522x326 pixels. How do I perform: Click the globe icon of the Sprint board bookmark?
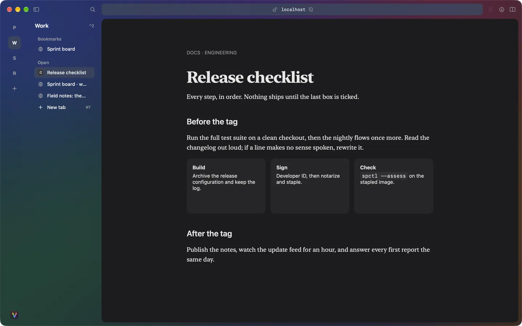41,49
